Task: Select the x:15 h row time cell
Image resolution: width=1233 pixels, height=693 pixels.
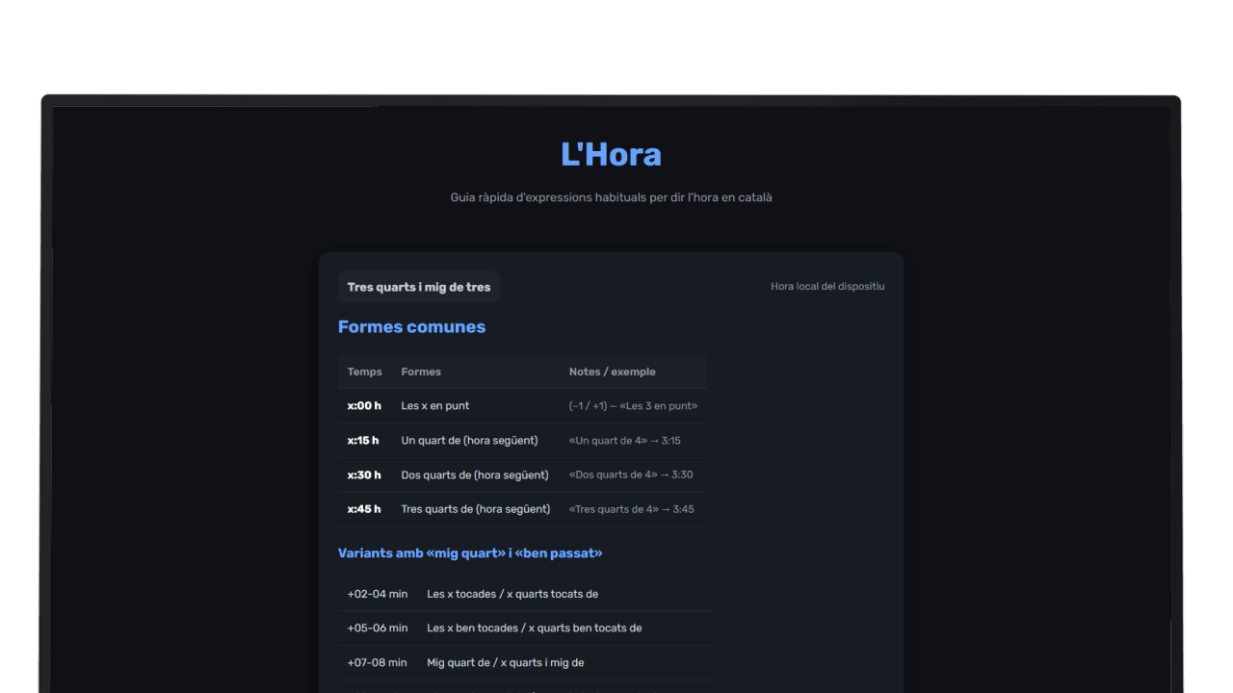Action: 363,441
